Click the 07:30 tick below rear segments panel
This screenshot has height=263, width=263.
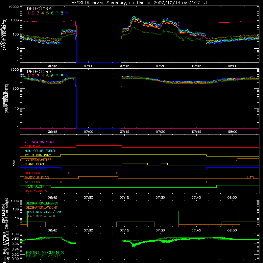[160, 132]
